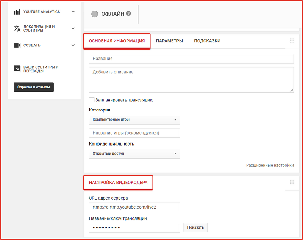Switch to the ОСНОВНАЯ ИНФОРМАЦИЯ tab

click(x=117, y=41)
